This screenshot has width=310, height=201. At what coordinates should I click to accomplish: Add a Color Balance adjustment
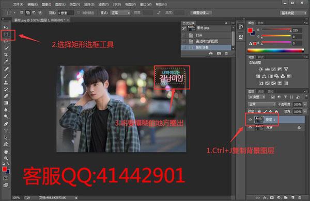click(x=264, y=76)
